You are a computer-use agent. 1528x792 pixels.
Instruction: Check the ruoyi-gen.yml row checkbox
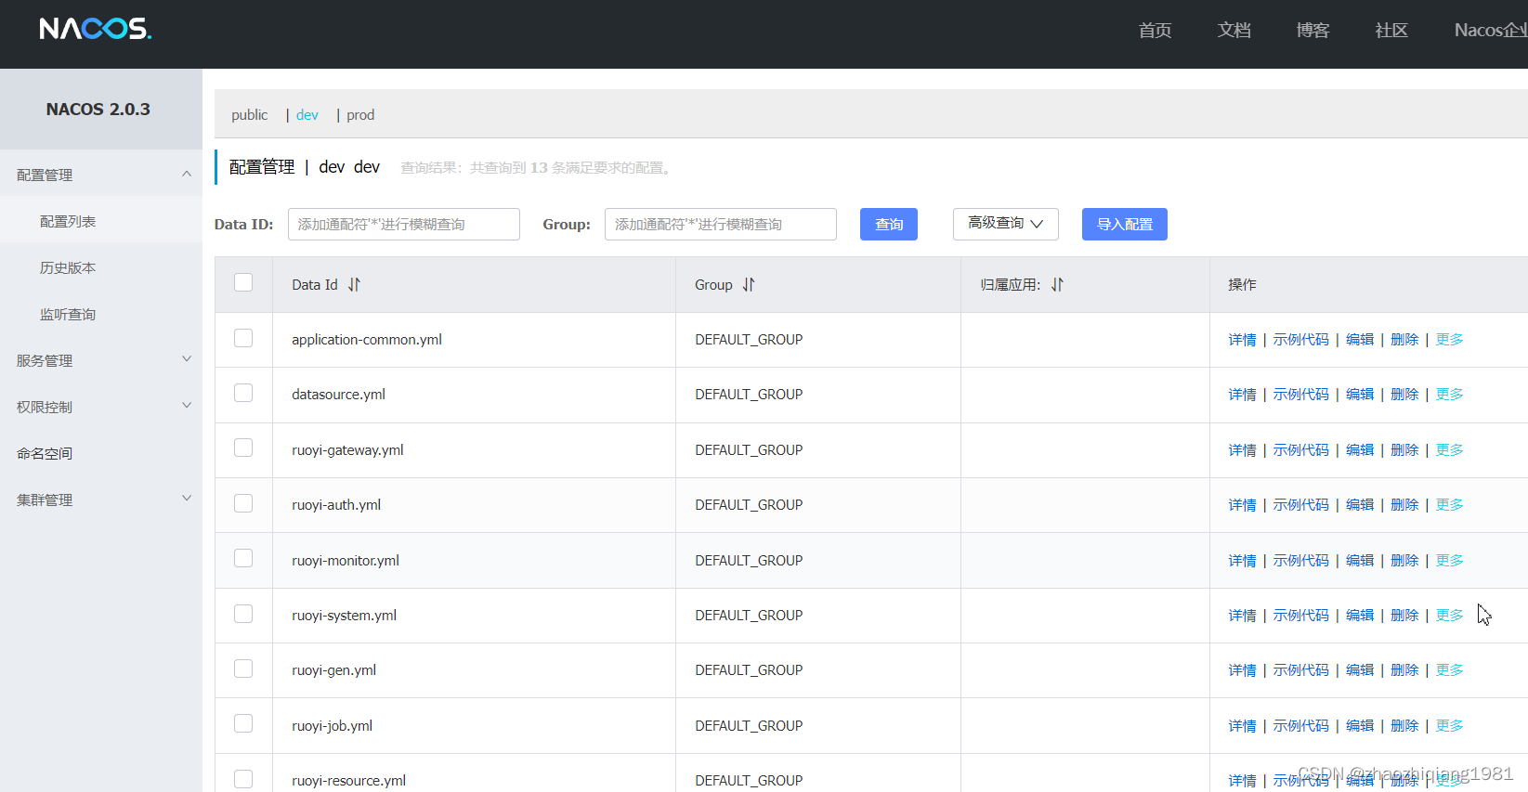pyautogui.click(x=243, y=669)
